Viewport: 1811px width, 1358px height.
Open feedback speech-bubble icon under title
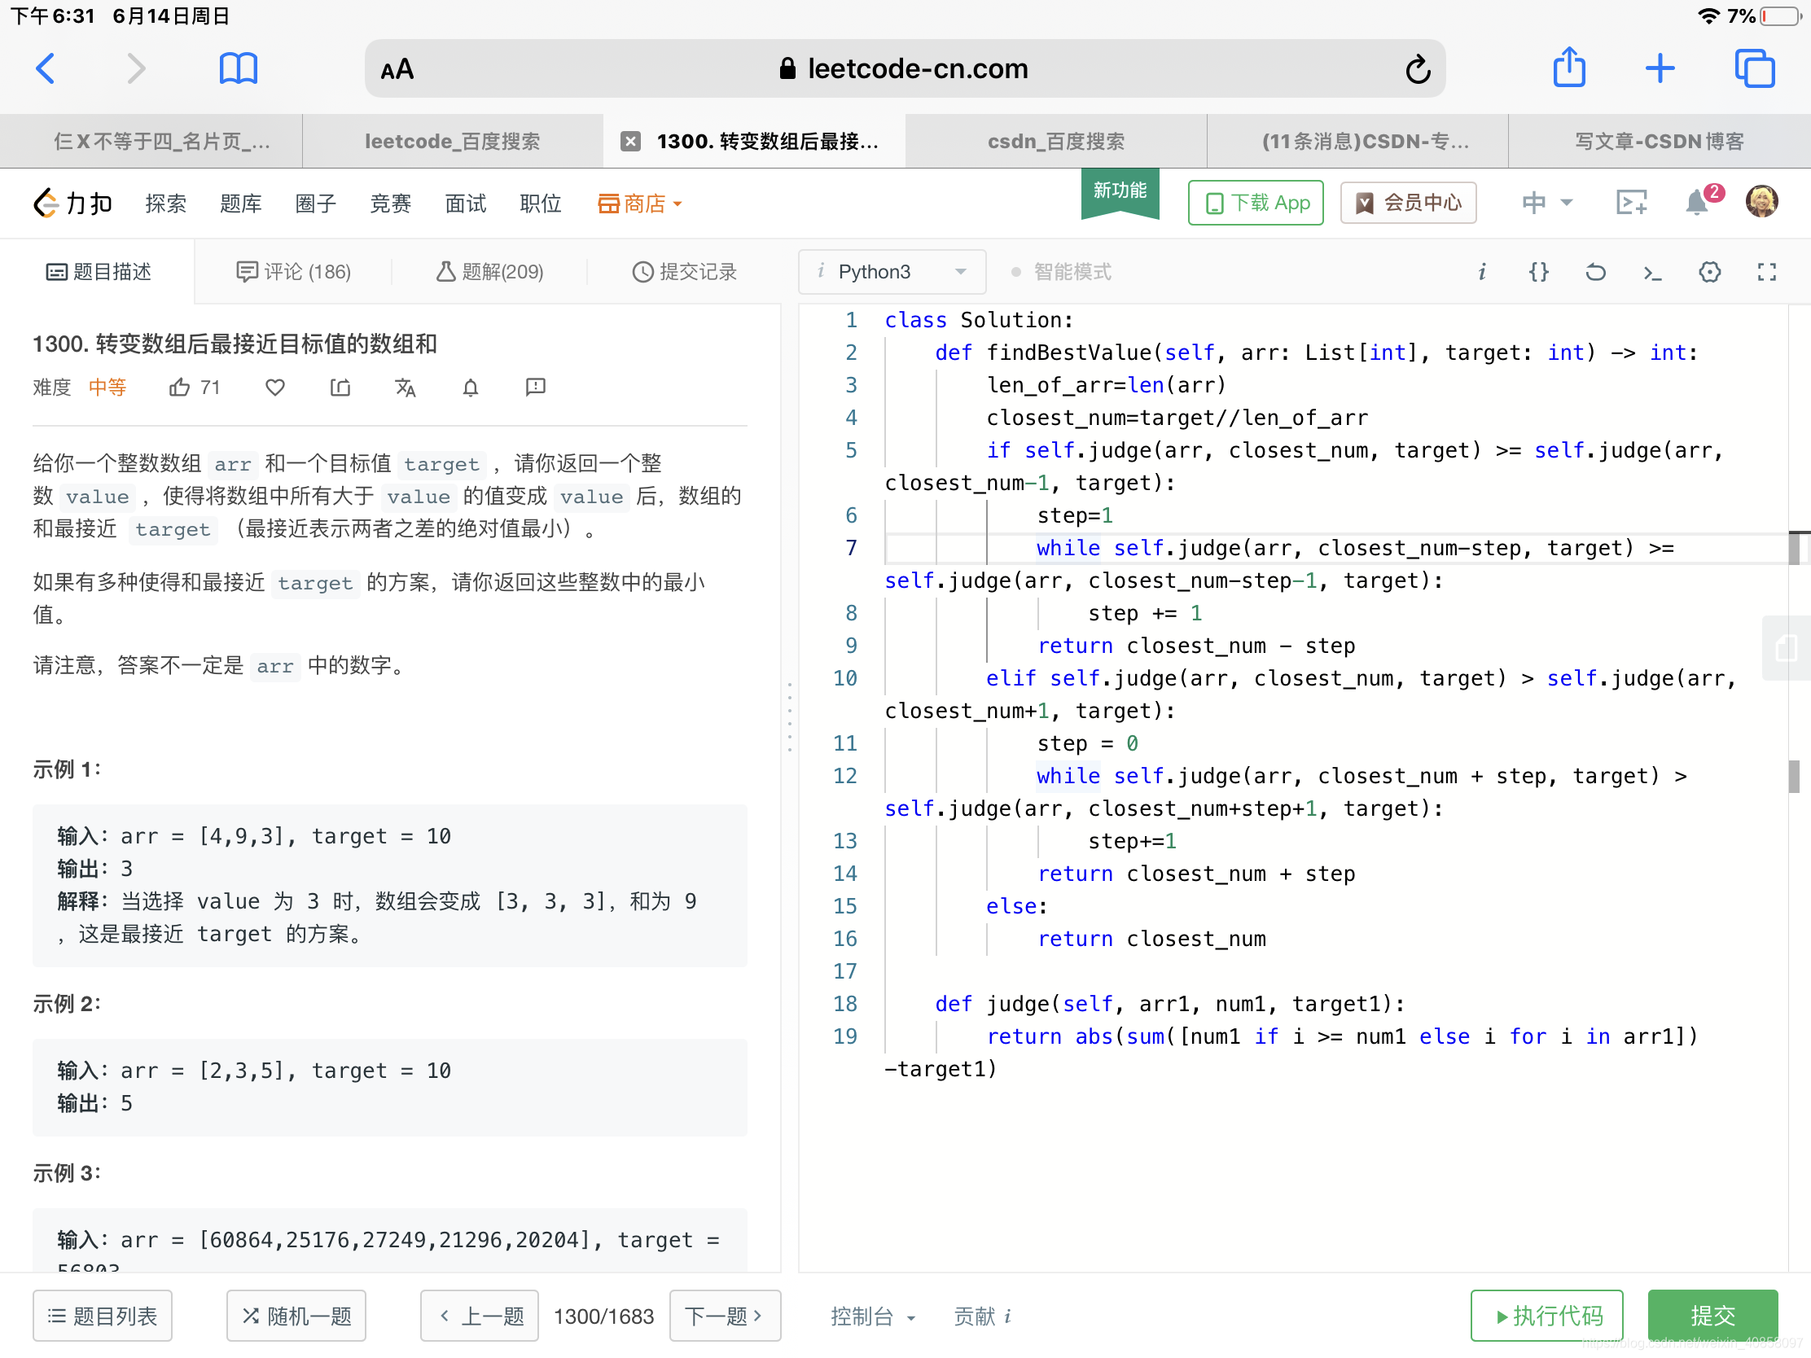click(536, 387)
